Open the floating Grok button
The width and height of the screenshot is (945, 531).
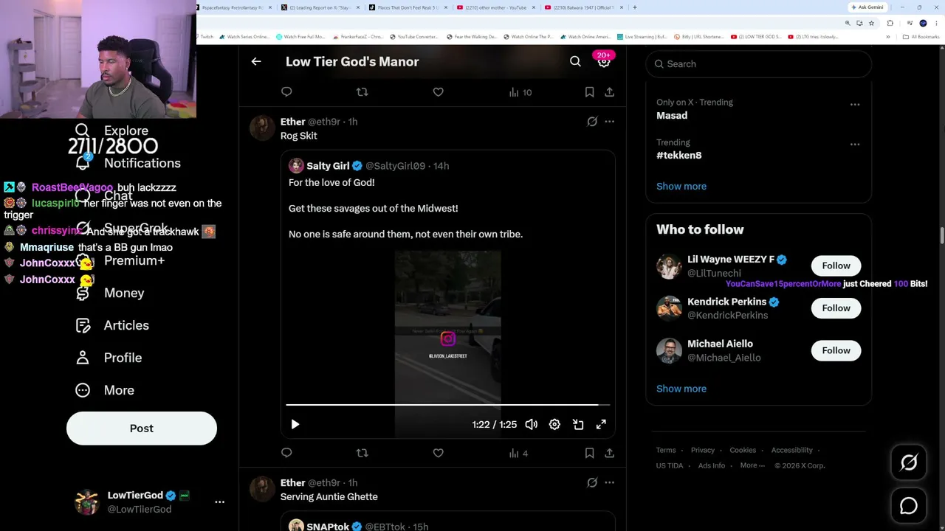909,462
